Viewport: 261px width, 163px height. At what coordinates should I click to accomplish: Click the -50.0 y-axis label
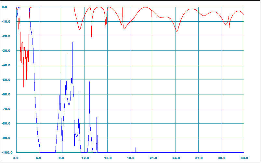(7, 80)
